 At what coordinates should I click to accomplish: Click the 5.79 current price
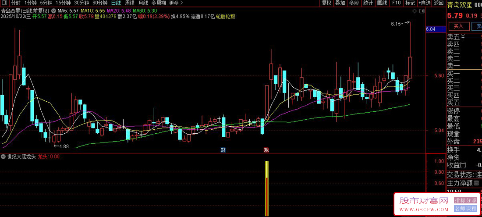(x=455, y=15)
